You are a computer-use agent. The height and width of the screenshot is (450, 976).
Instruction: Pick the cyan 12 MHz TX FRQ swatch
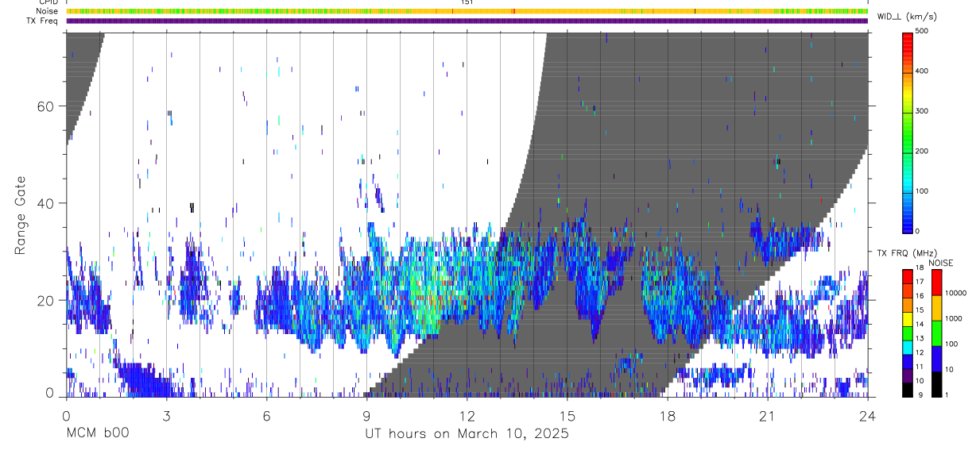coord(908,348)
